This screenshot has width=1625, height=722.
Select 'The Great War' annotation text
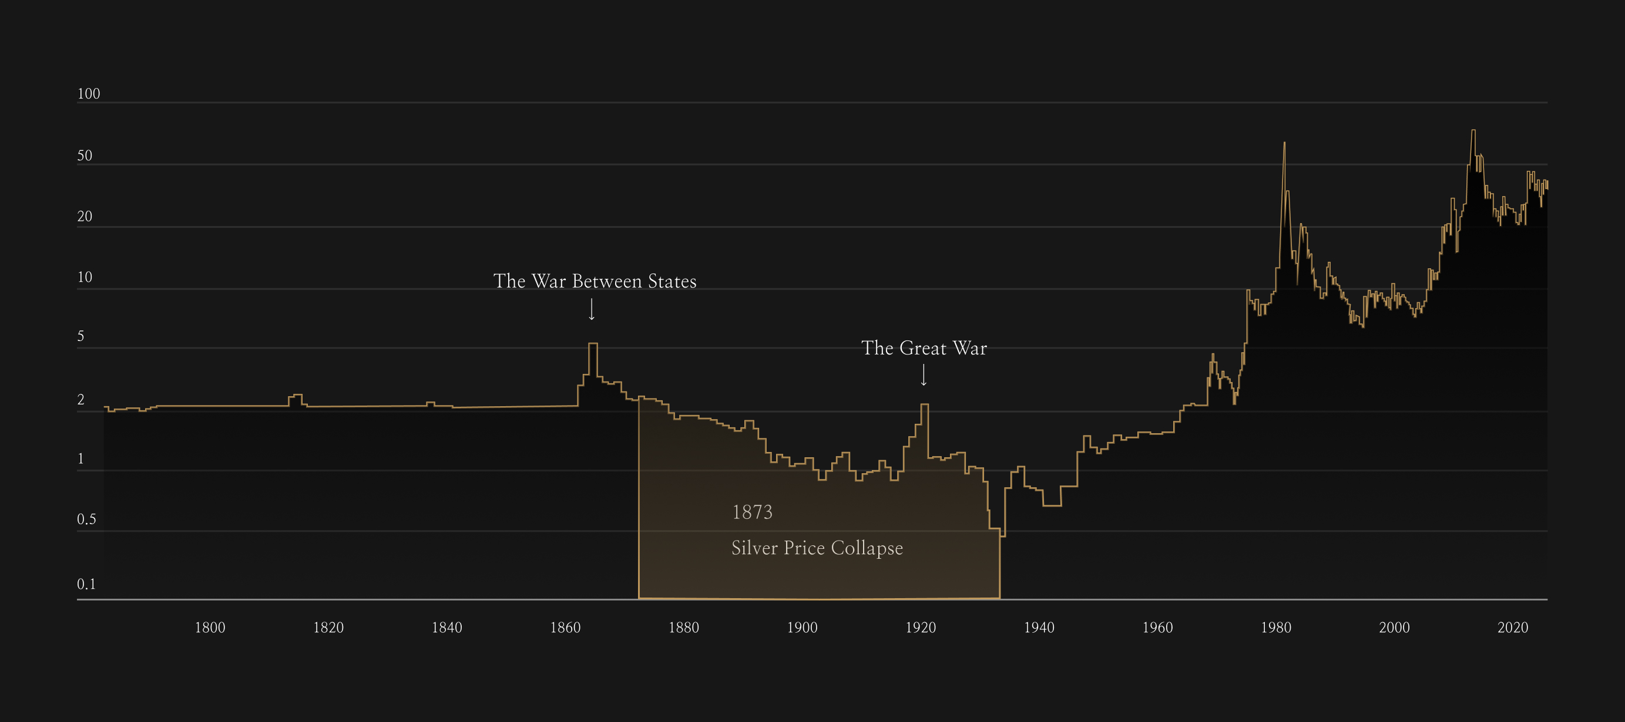click(x=924, y=347)
